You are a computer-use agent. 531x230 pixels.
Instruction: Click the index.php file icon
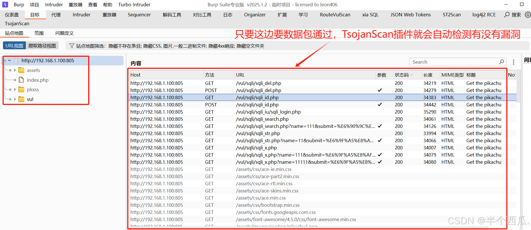(x=21, y=80)
